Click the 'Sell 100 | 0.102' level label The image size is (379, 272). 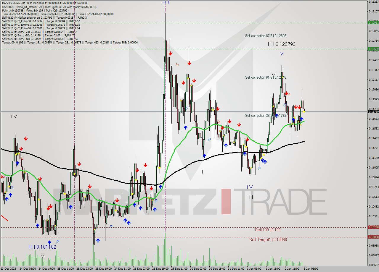coord(268,230)
